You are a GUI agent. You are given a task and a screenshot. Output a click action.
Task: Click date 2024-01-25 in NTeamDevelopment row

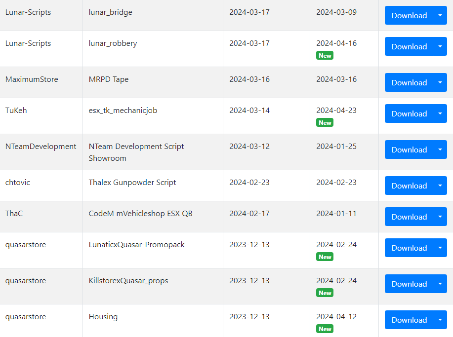coord(336,147)
